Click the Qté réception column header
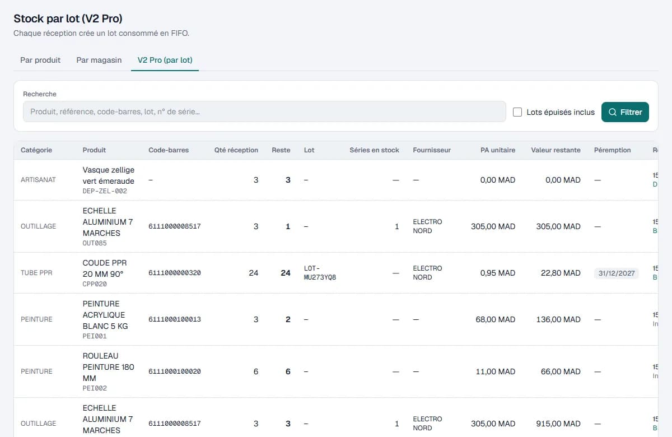 click(236, 150)
